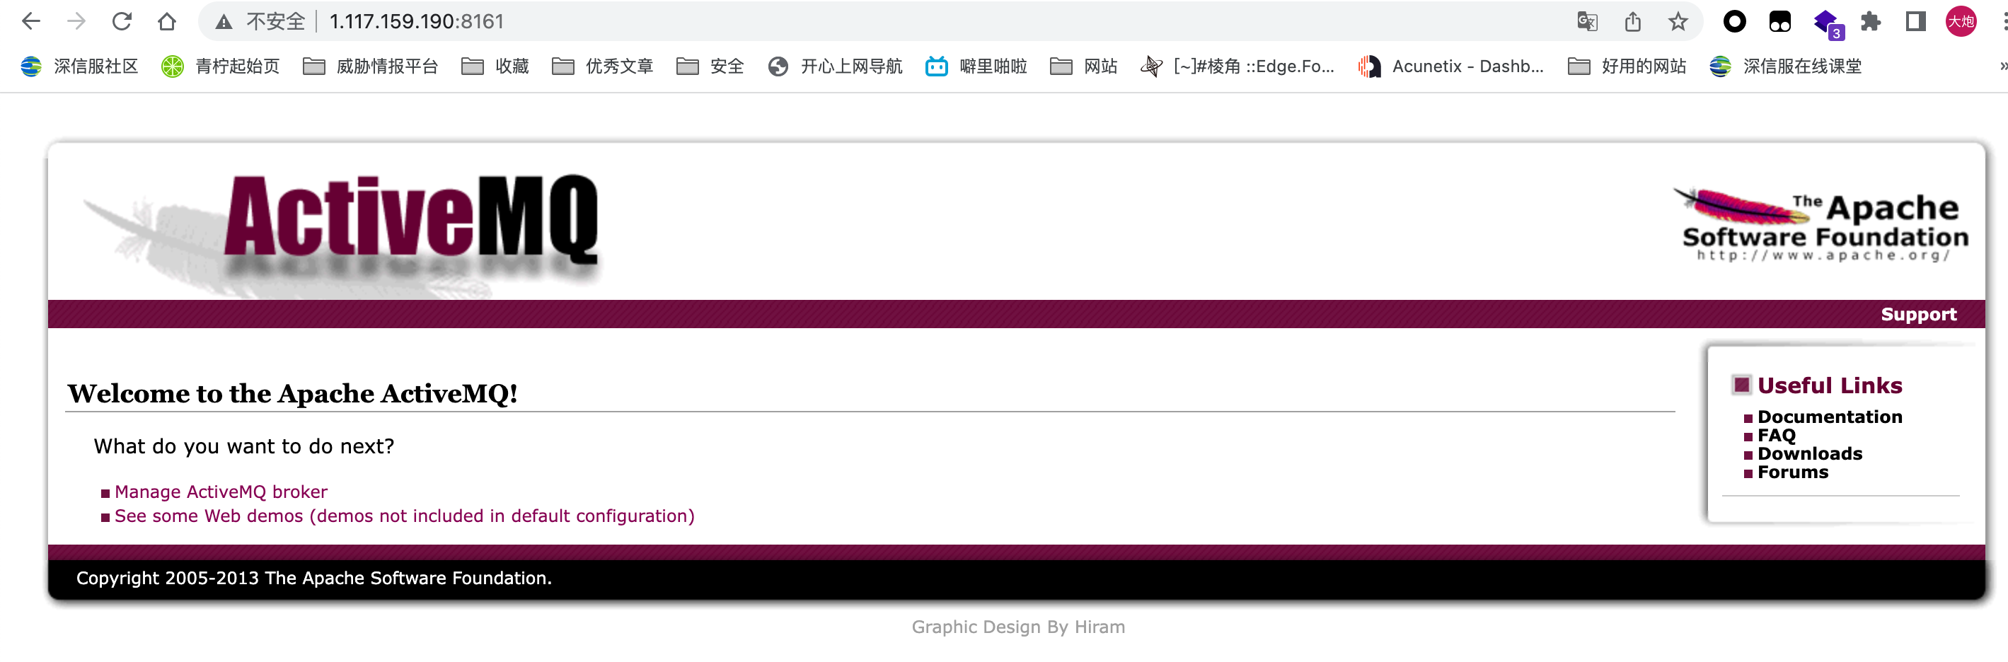Open the black two-eyed mask extension
2008x662 pixels.
tap(1780, 21)
